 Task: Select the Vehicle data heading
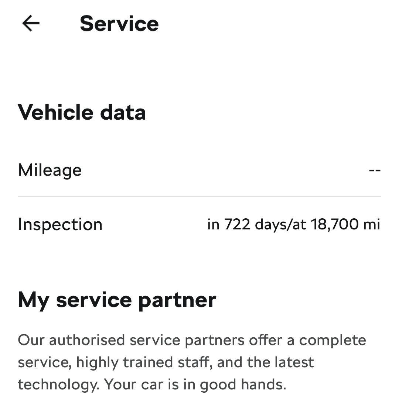(82, 112)
